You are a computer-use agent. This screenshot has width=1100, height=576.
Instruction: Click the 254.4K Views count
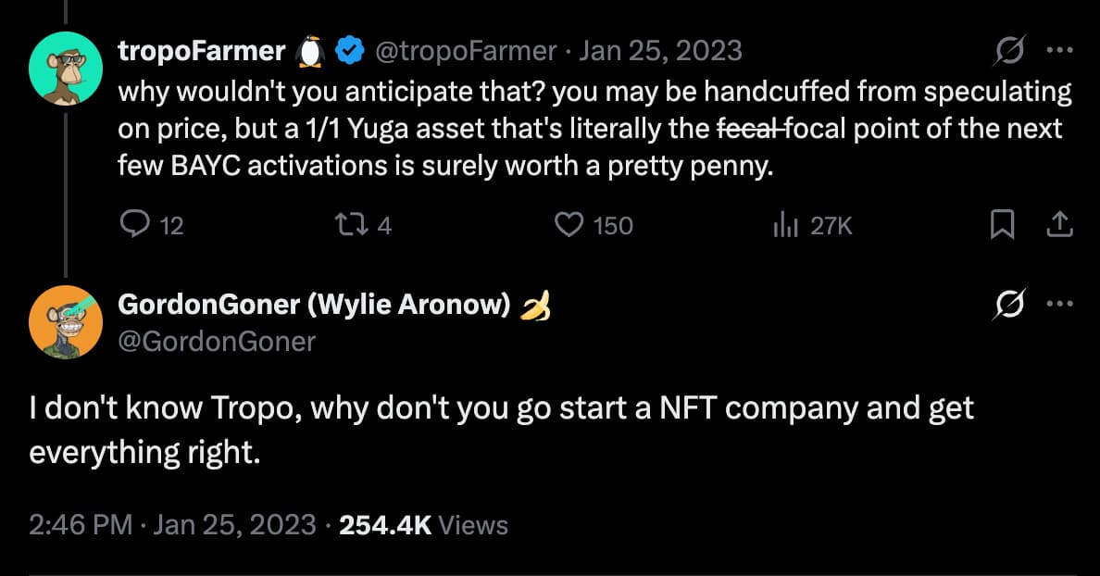point(424,525)
